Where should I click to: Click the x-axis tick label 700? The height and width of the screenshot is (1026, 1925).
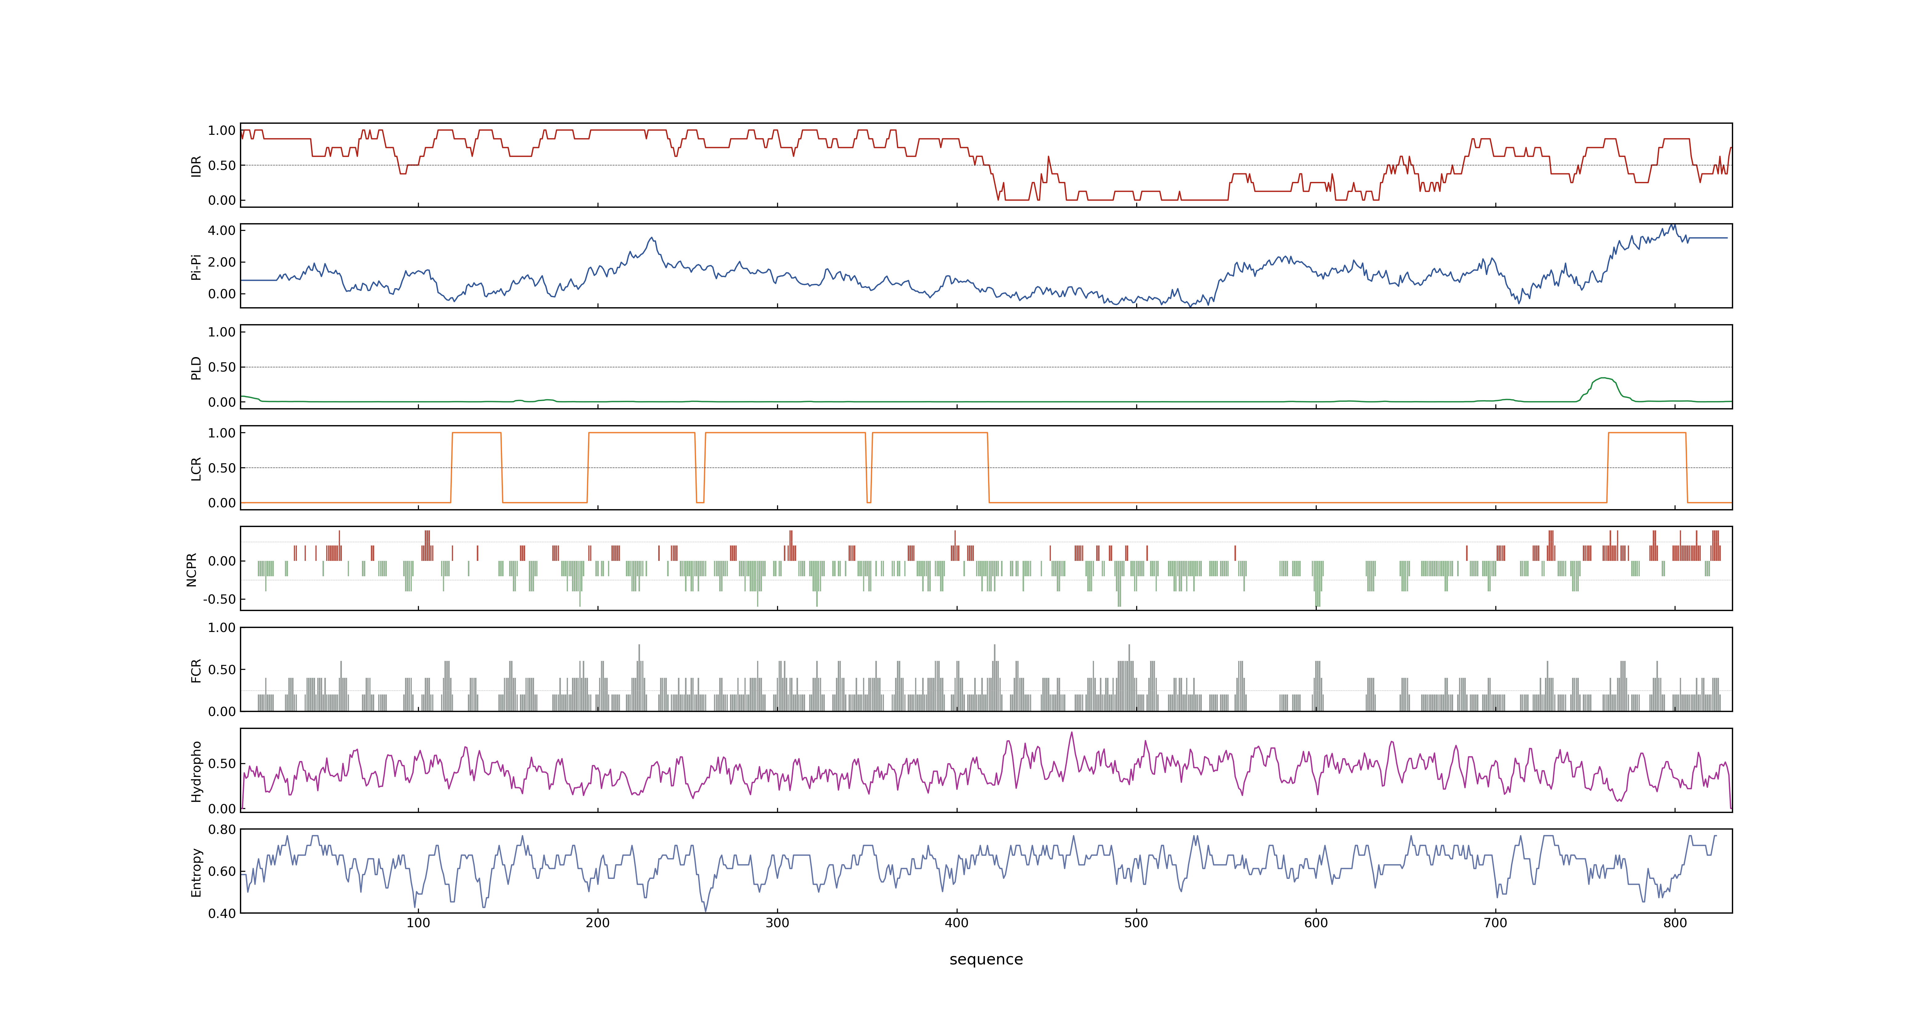click(x=1495, y=923)
